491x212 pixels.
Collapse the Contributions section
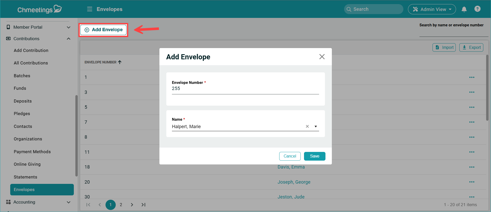coord(68,39)
